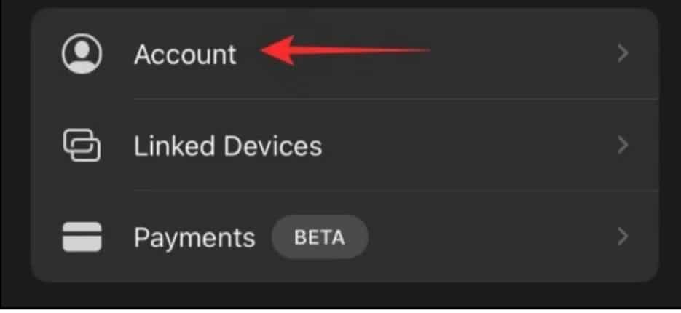Click the divider line above Payments
The width and height of the screenshot is (681, 313).
[x=396, y=190]
